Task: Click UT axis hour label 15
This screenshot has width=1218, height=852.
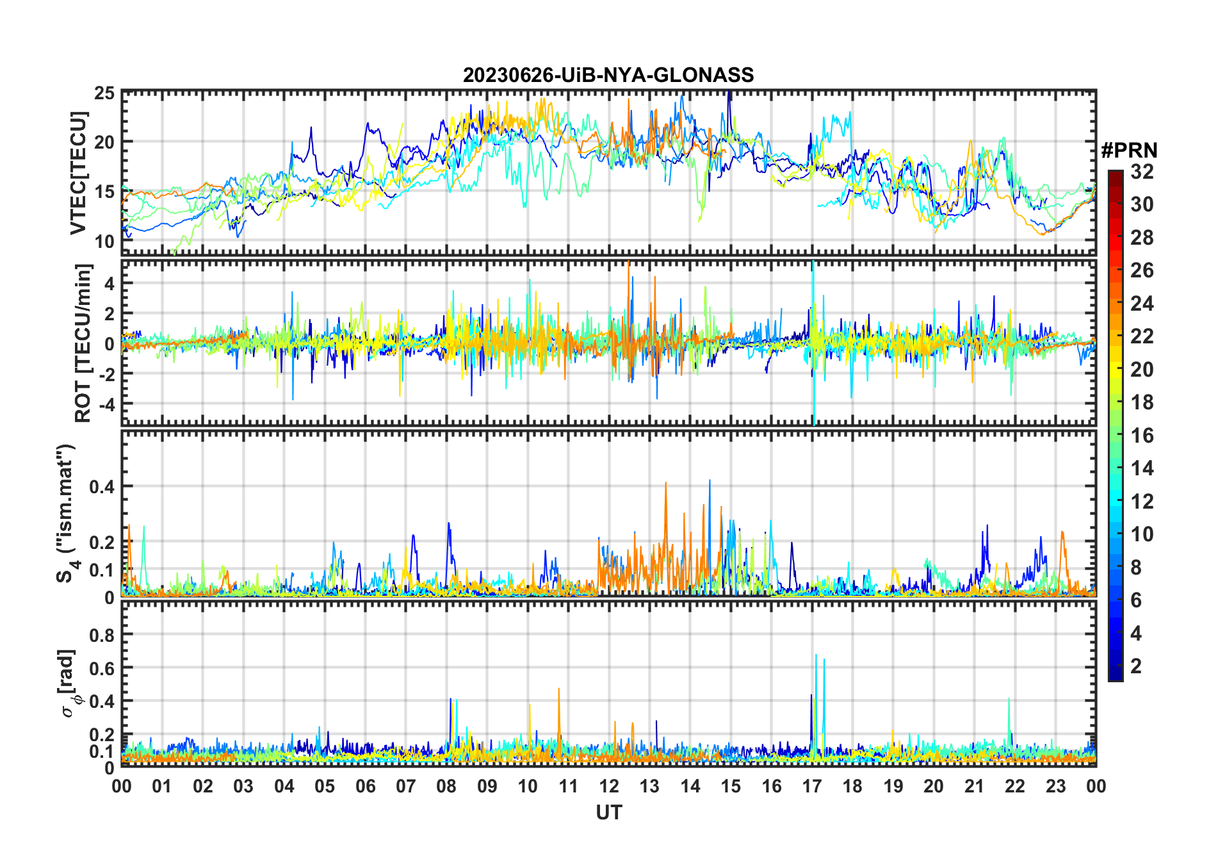Action: click(x=731, y=787)
